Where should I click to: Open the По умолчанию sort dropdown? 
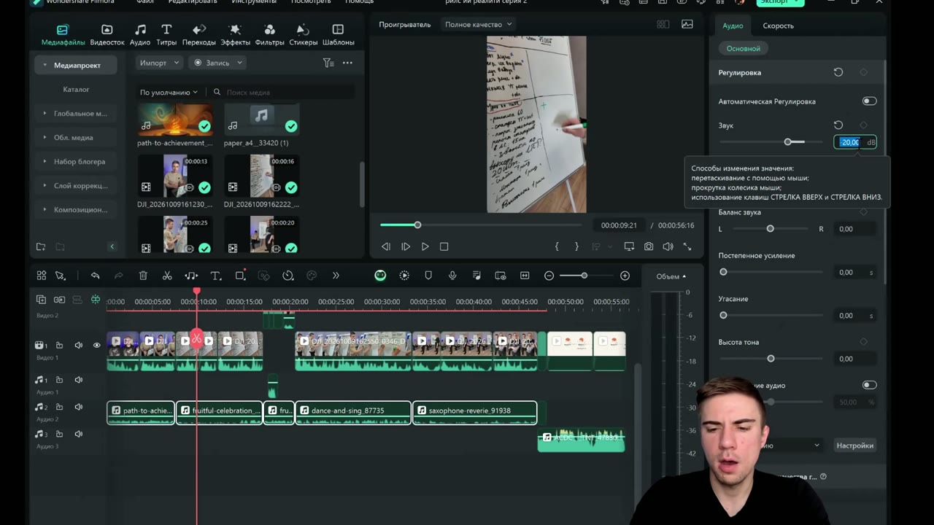[169, 93]
